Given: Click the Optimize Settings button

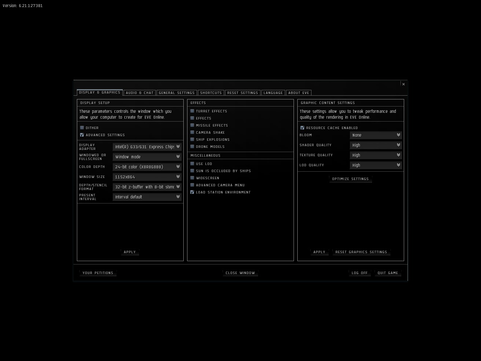Looking at the screenshot, I should (350, 179).
